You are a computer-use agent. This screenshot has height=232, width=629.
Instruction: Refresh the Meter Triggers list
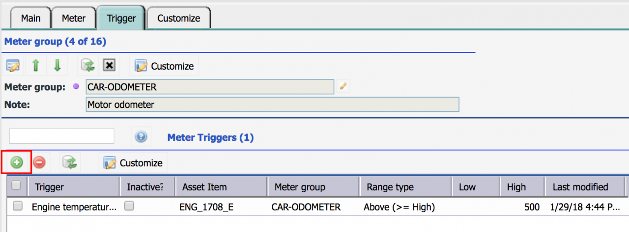(x=70, y=163)
